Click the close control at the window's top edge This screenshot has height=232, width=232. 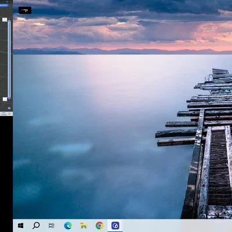click(x=11, y=1)
